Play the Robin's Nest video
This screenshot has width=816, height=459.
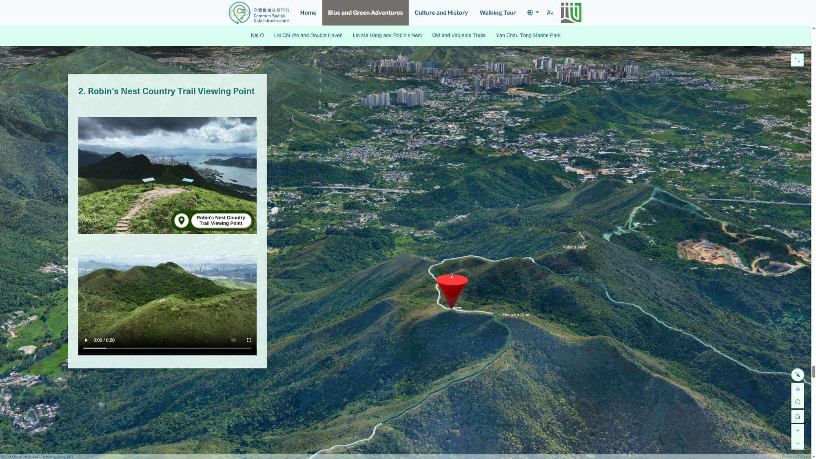pos(86,340)
